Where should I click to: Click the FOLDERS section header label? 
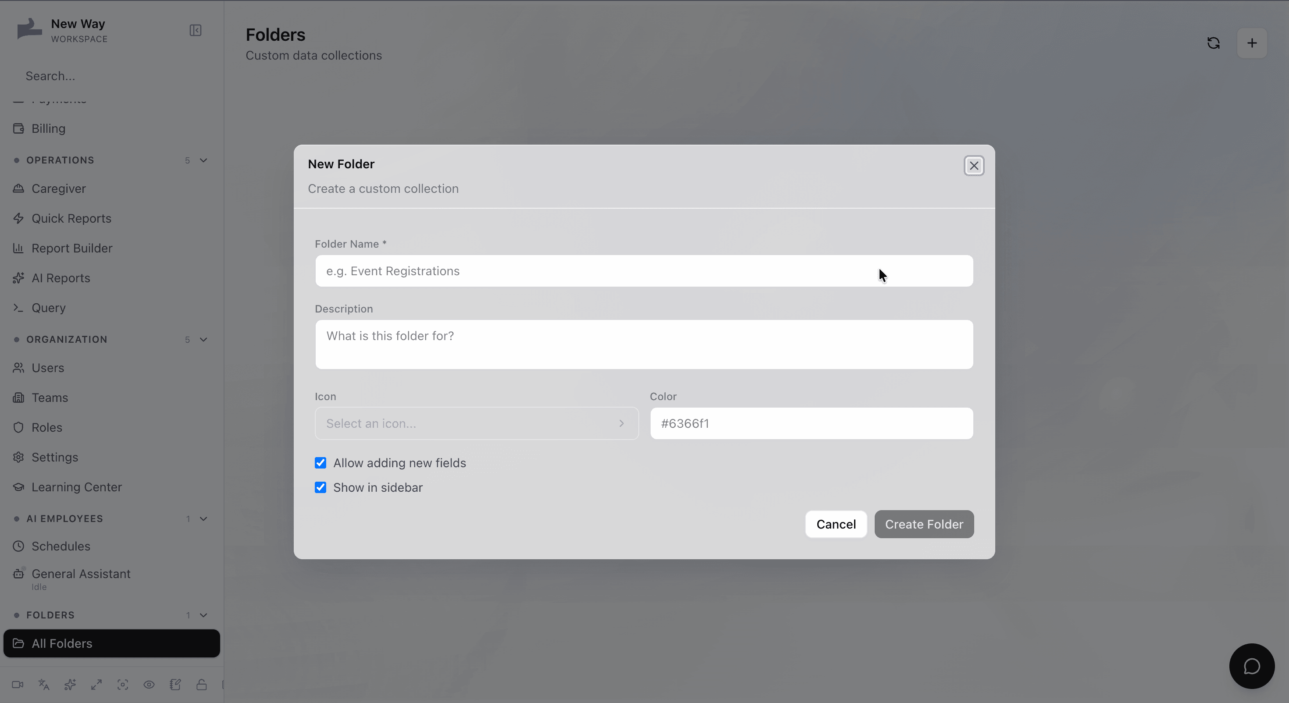click(50, 615)
